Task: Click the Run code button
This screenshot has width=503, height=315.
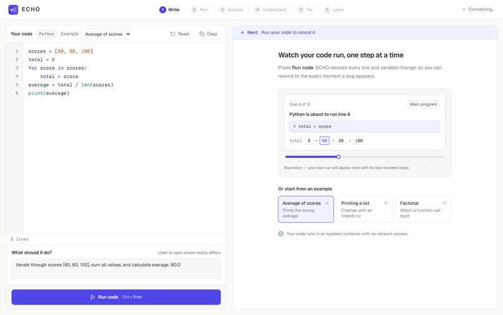Action: 116,297
